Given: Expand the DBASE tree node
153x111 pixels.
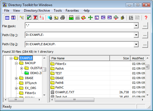Looking at the screenshot, I should pyautogui.click(x=16, y=78).
